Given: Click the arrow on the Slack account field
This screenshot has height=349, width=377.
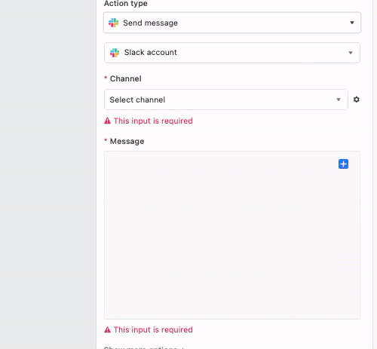Looking at the screenshot, I should [x=351, y=53].
